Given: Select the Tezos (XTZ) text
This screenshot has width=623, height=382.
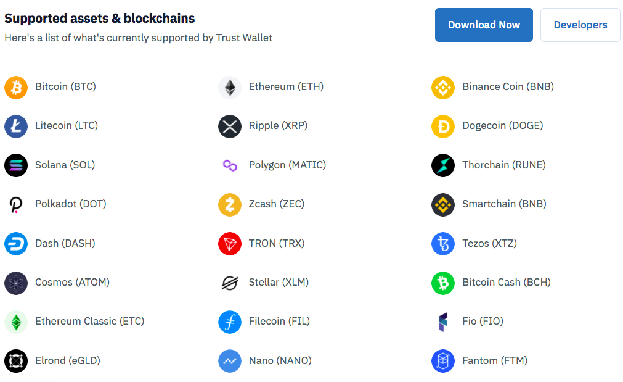Looking at the screenshot, I should 489,243.
